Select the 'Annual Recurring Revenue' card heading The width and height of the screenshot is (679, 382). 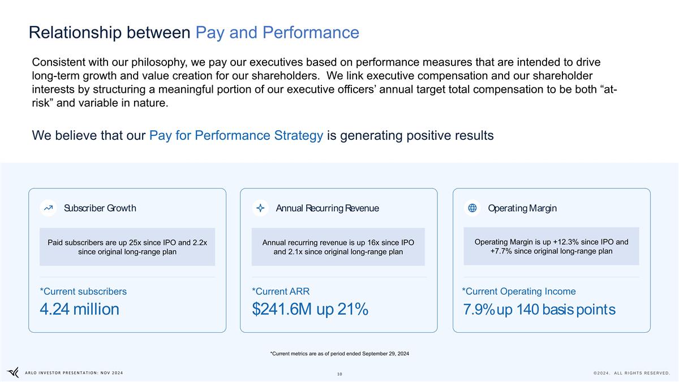point(327,208)
